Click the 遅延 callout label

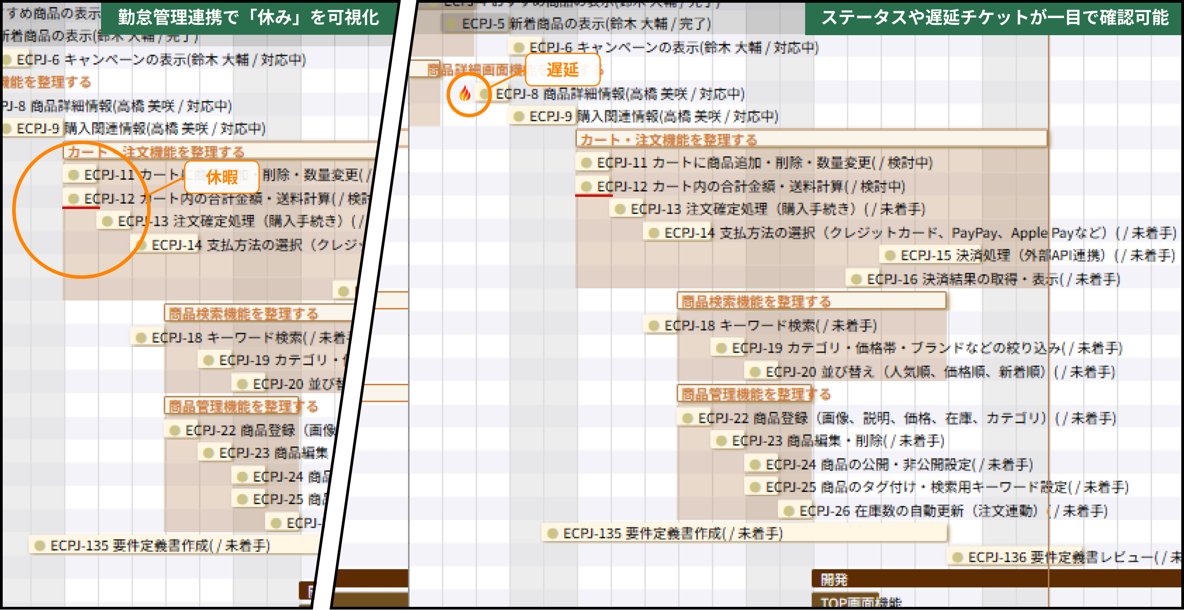point(562,70)
